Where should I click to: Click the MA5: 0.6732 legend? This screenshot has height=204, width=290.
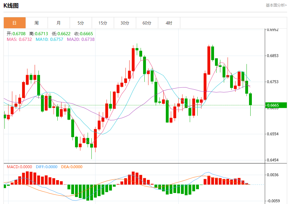coord(19,39)
